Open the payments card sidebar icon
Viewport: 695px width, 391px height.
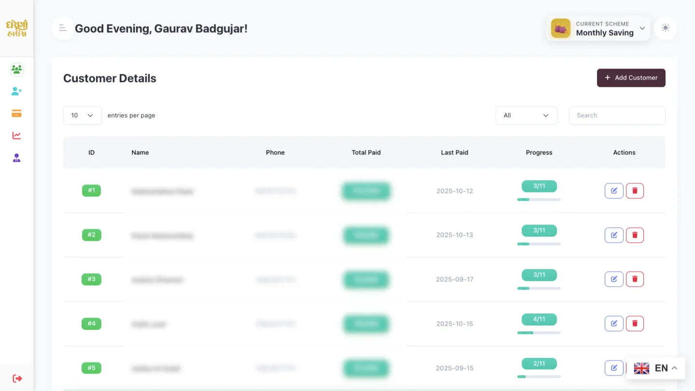[x=16, y=113]
